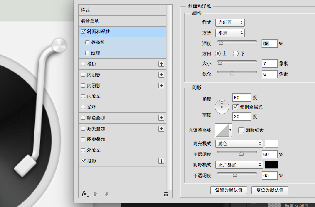
Task: Click the 角度 degrees input field
Action: [x=242, y=97]
